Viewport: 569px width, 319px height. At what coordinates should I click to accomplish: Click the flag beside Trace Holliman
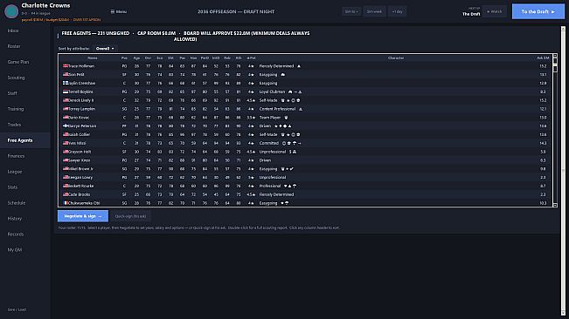pos(66,66)
